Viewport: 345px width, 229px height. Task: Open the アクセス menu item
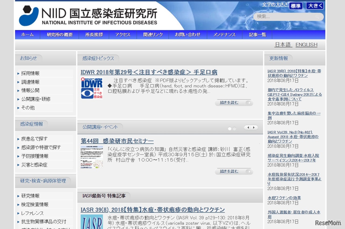(x=123, y=34)
